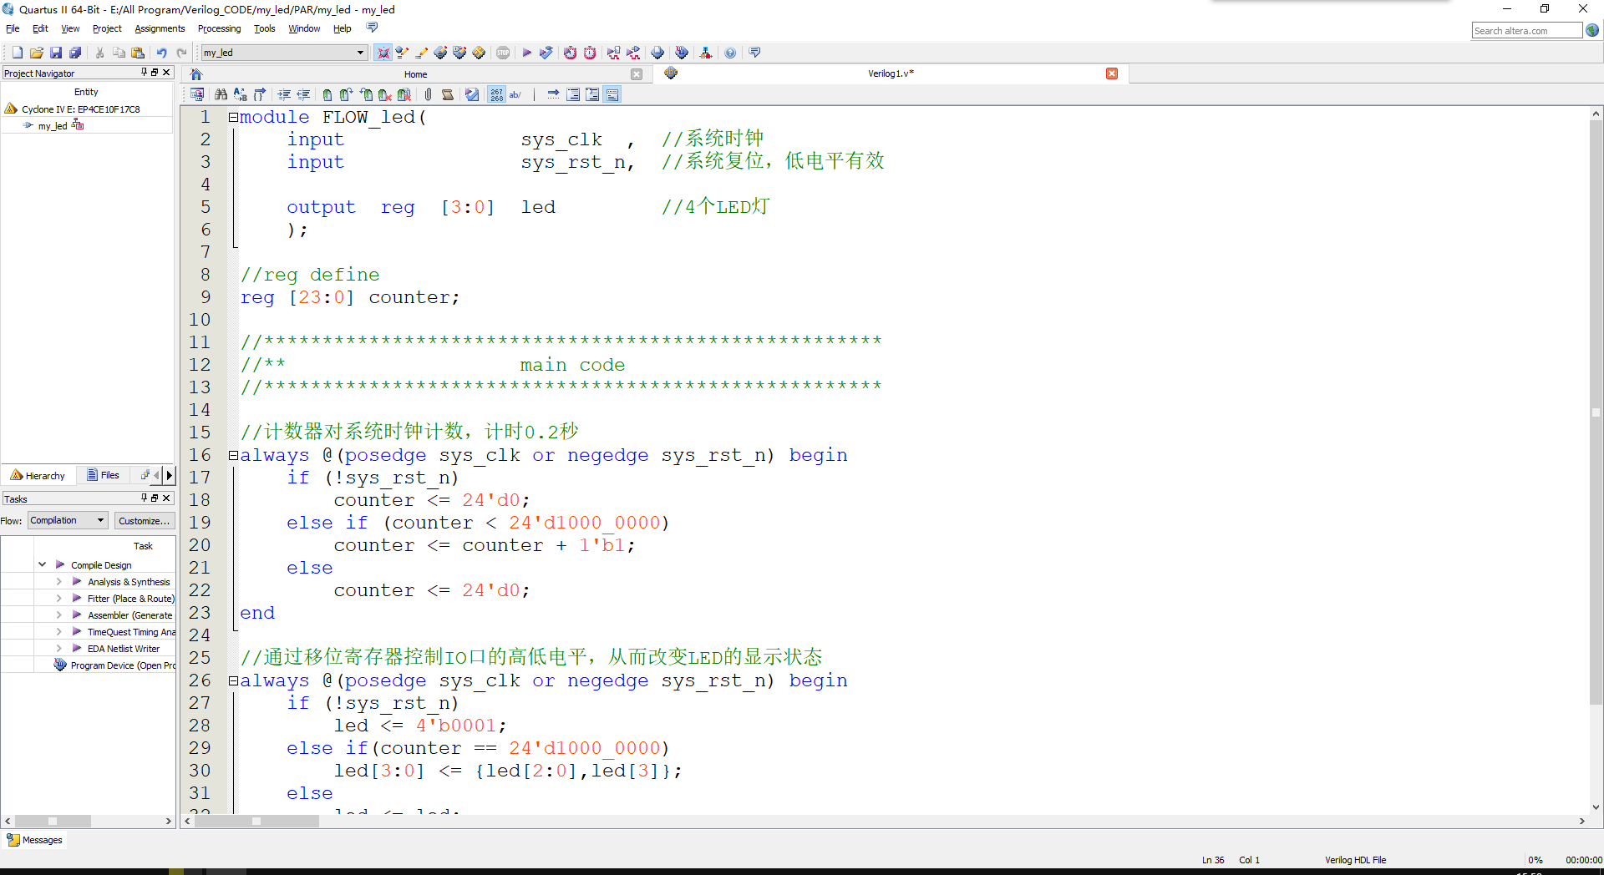The height and width of the screenshot is (875, 1604).
Task: Click the globe icon beside altera search
Action: click(x=1592, y=30)
